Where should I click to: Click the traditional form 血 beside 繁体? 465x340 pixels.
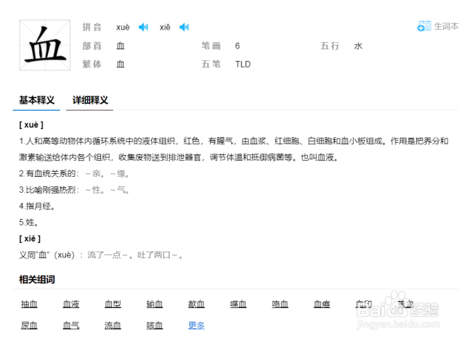tap(121, 64)
